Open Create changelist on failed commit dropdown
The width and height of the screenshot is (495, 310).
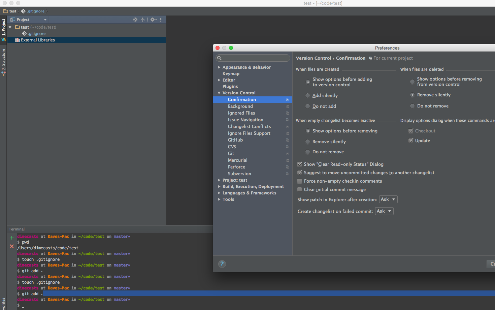pyautogui.click(x=384, y=211)
